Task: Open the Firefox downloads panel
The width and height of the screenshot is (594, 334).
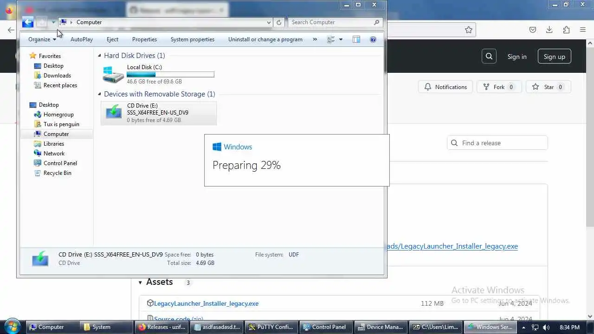Action: [549, 30]
